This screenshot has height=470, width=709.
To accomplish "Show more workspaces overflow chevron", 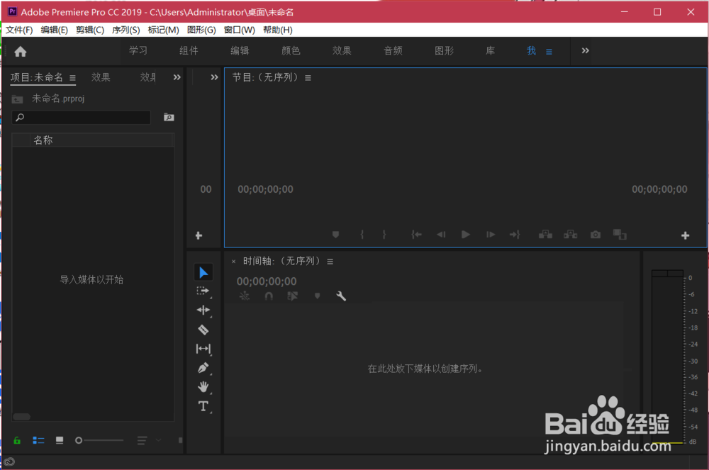I will pos(585,50).
